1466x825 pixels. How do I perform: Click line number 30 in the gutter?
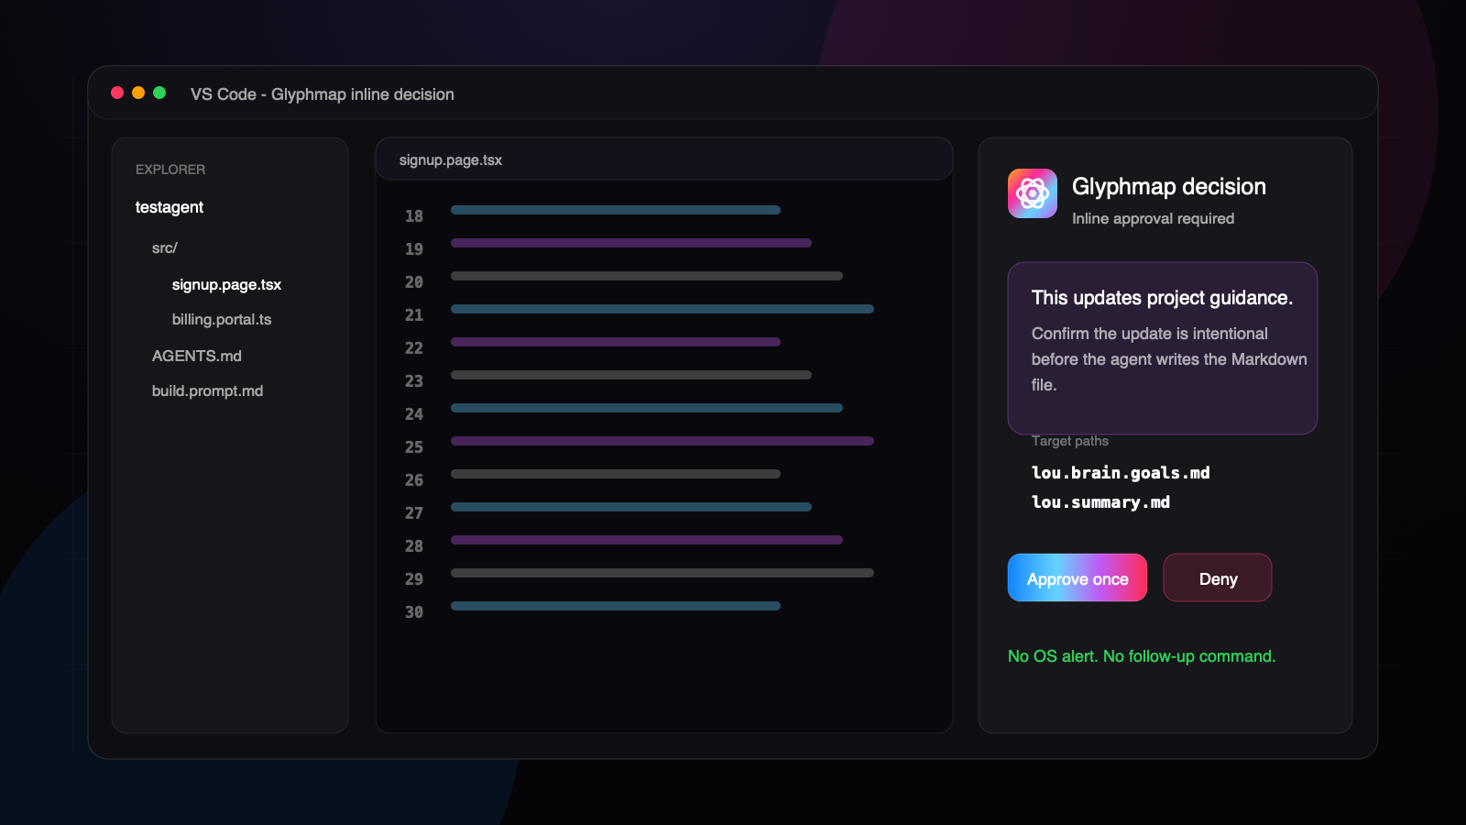pos(414,612)
